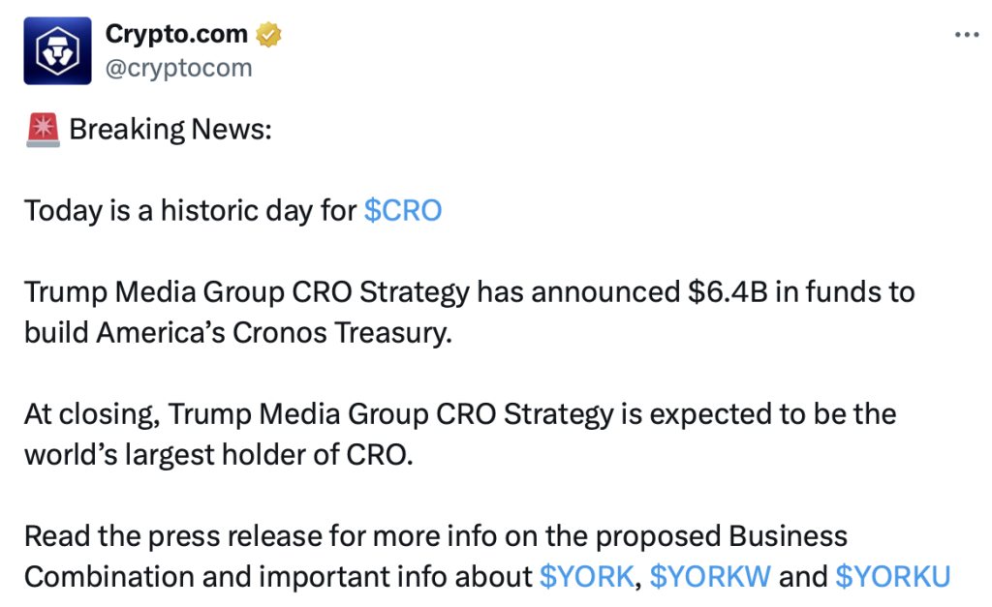Image resolution: width=992 pixels, height=607 pixels.
Task: Open the $YORK cashtag link
Action: pos(586,577)
